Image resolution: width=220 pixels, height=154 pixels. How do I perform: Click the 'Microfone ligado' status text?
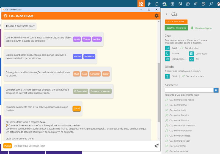203,28
